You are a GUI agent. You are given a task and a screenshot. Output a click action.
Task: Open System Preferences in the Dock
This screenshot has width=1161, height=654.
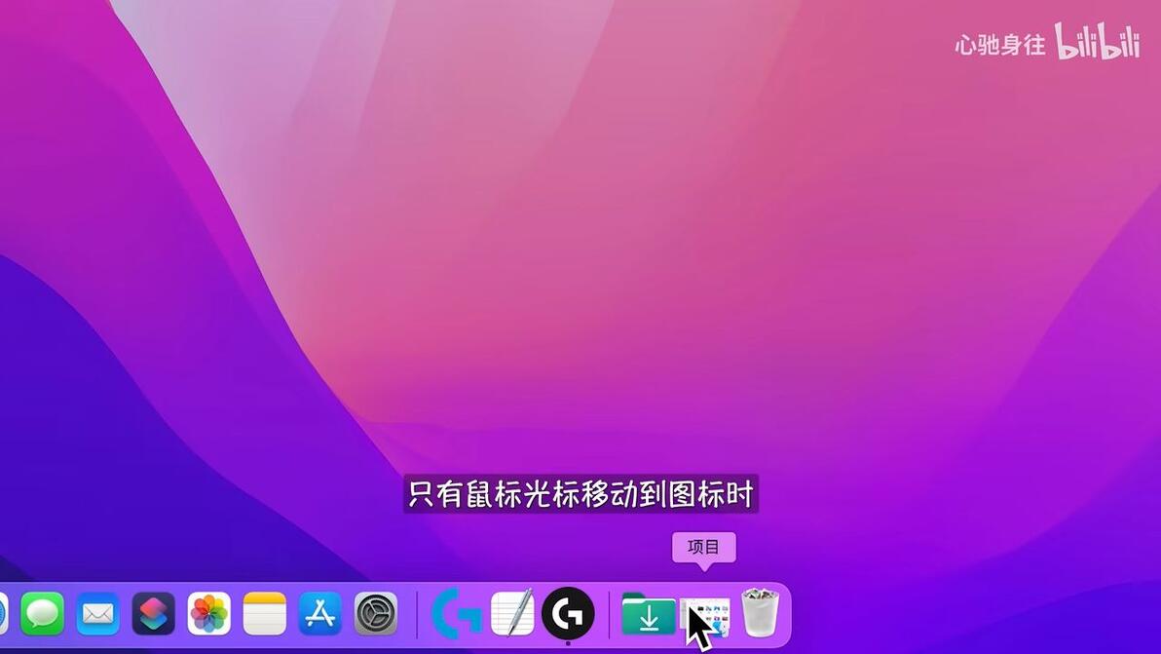pos(375,613)
